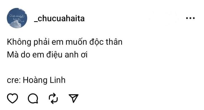This screenshot has width=204, height=110.
Task: Repost using the circular arrows icon
Action: click(53, 98)
